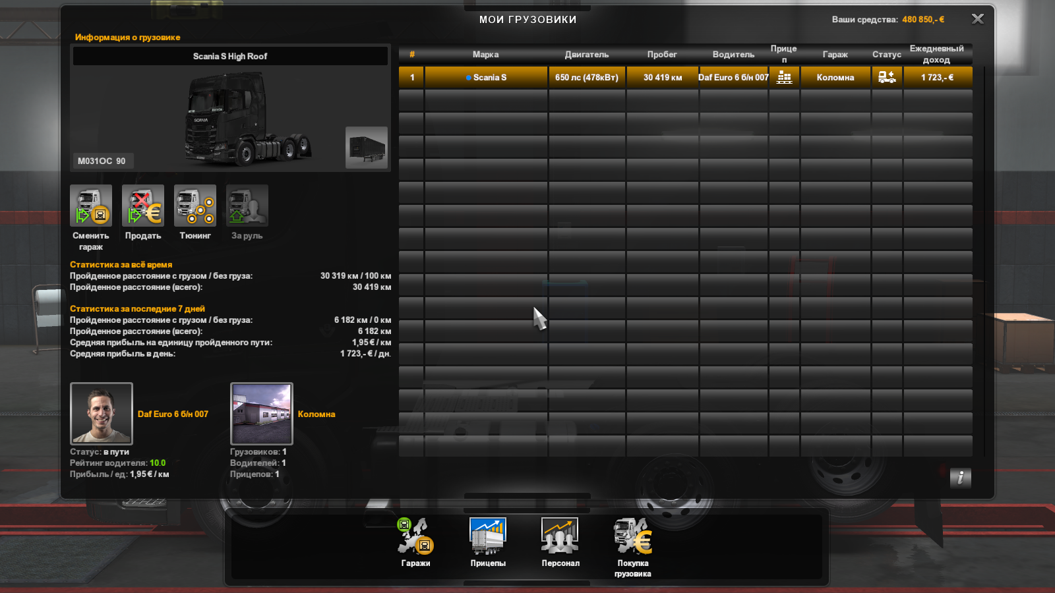Select the Scania S cell in row 1
Viewport: 1055px width, 593px height.
[x=486, y=77]
